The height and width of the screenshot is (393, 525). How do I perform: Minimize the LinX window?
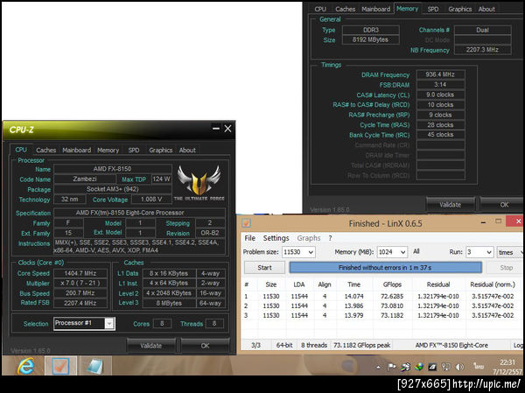point(484,222)
